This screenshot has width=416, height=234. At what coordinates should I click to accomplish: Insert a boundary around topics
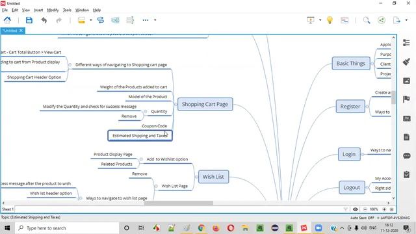(115, 20)
